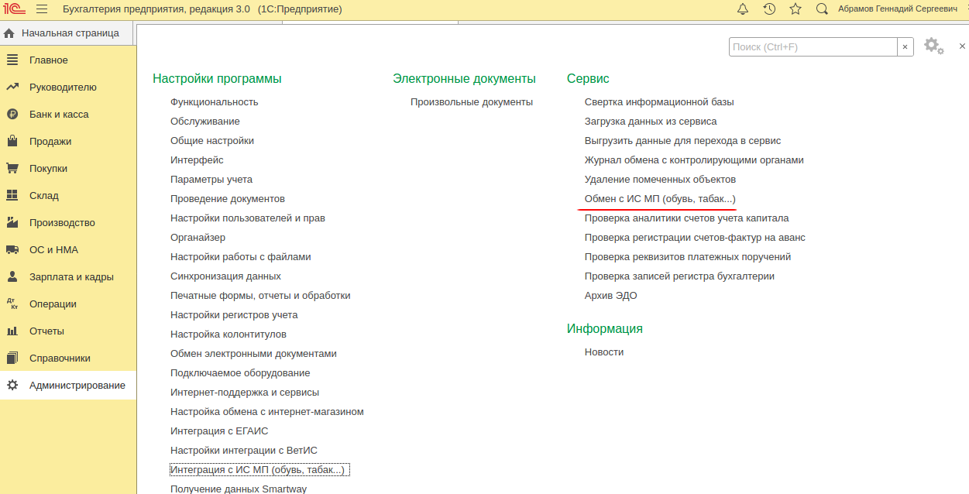Image resolution: width=969 pixels, height=494 pixels.
Task: Open notifications bell
Action: (x=743, y=9)
